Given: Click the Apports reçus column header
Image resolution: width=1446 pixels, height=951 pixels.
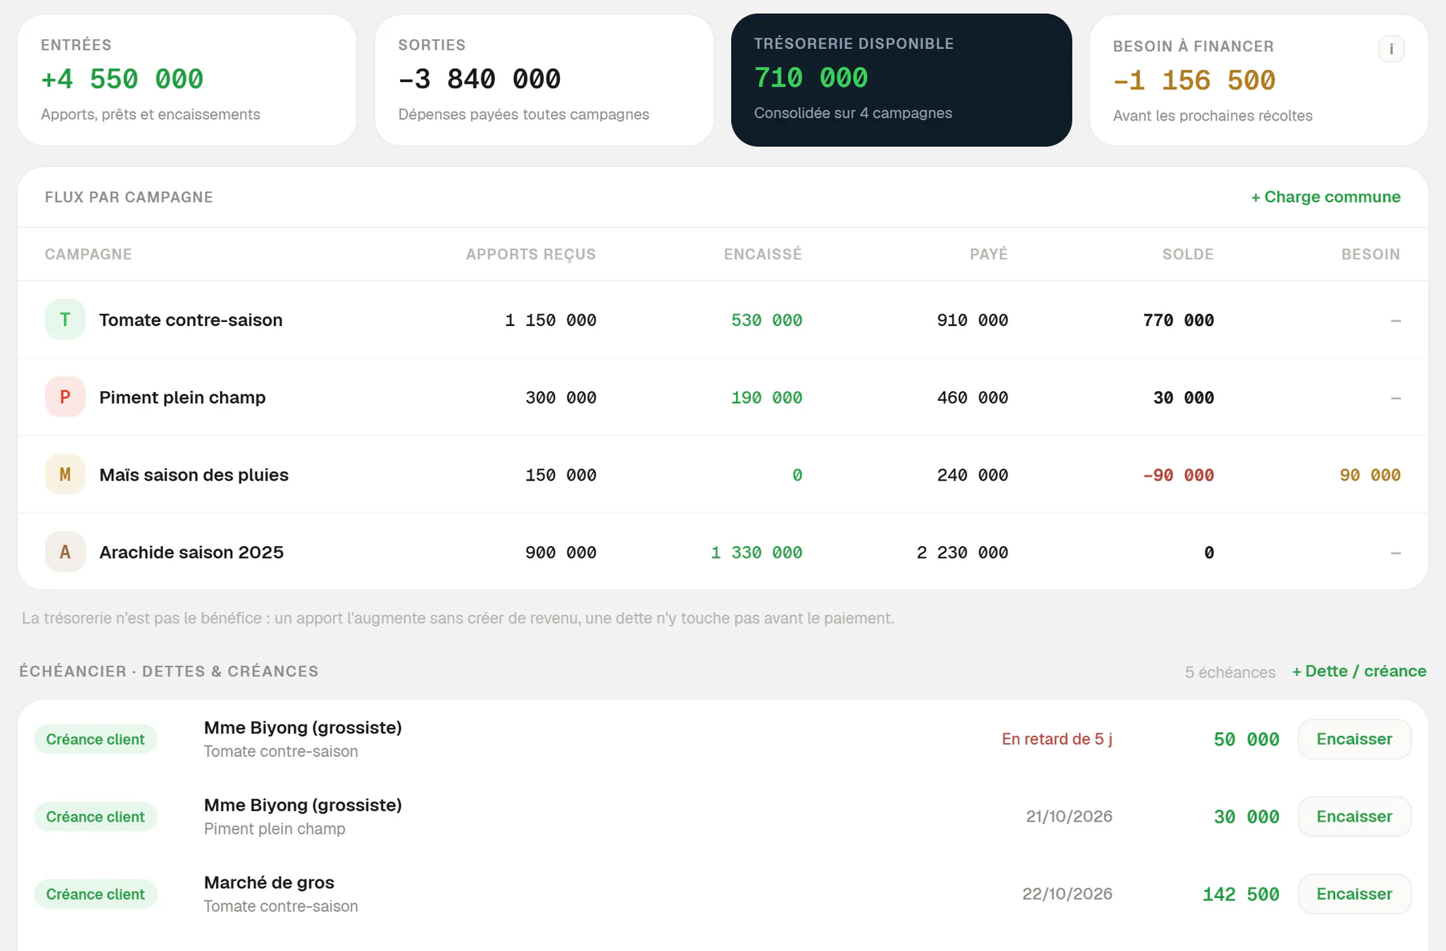Looking at the screenshot, I should 531,255.
